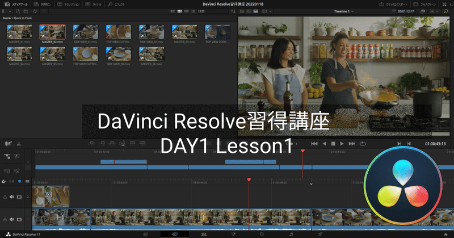Viewport: 454px width, 238px height.
Task: Open Project home icon at bottom right
Action: pos(445,234)
